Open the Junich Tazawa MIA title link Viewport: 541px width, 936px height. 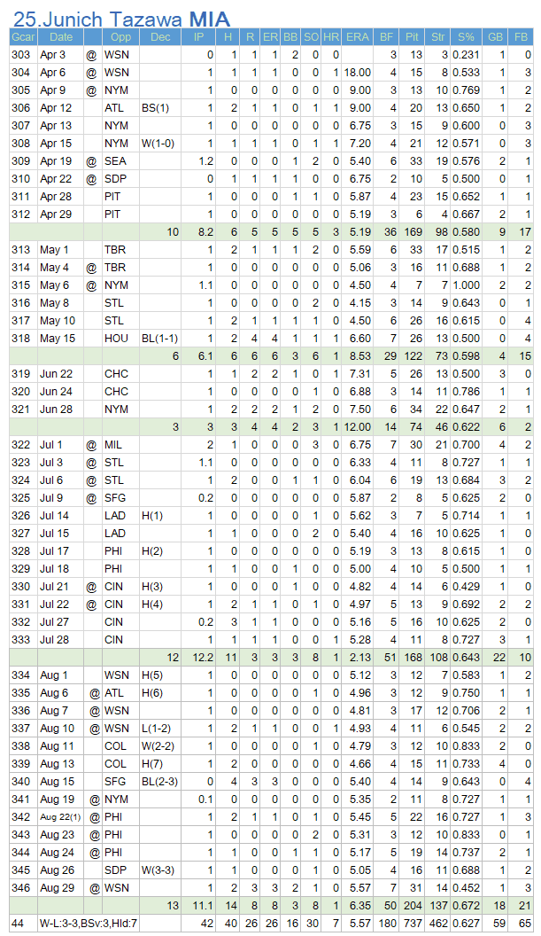(x=121, y=19)
